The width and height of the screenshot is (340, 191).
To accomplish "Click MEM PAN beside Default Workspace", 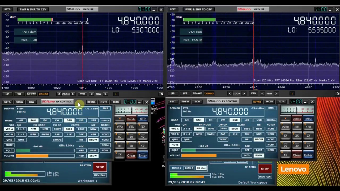I will [265, 177].
